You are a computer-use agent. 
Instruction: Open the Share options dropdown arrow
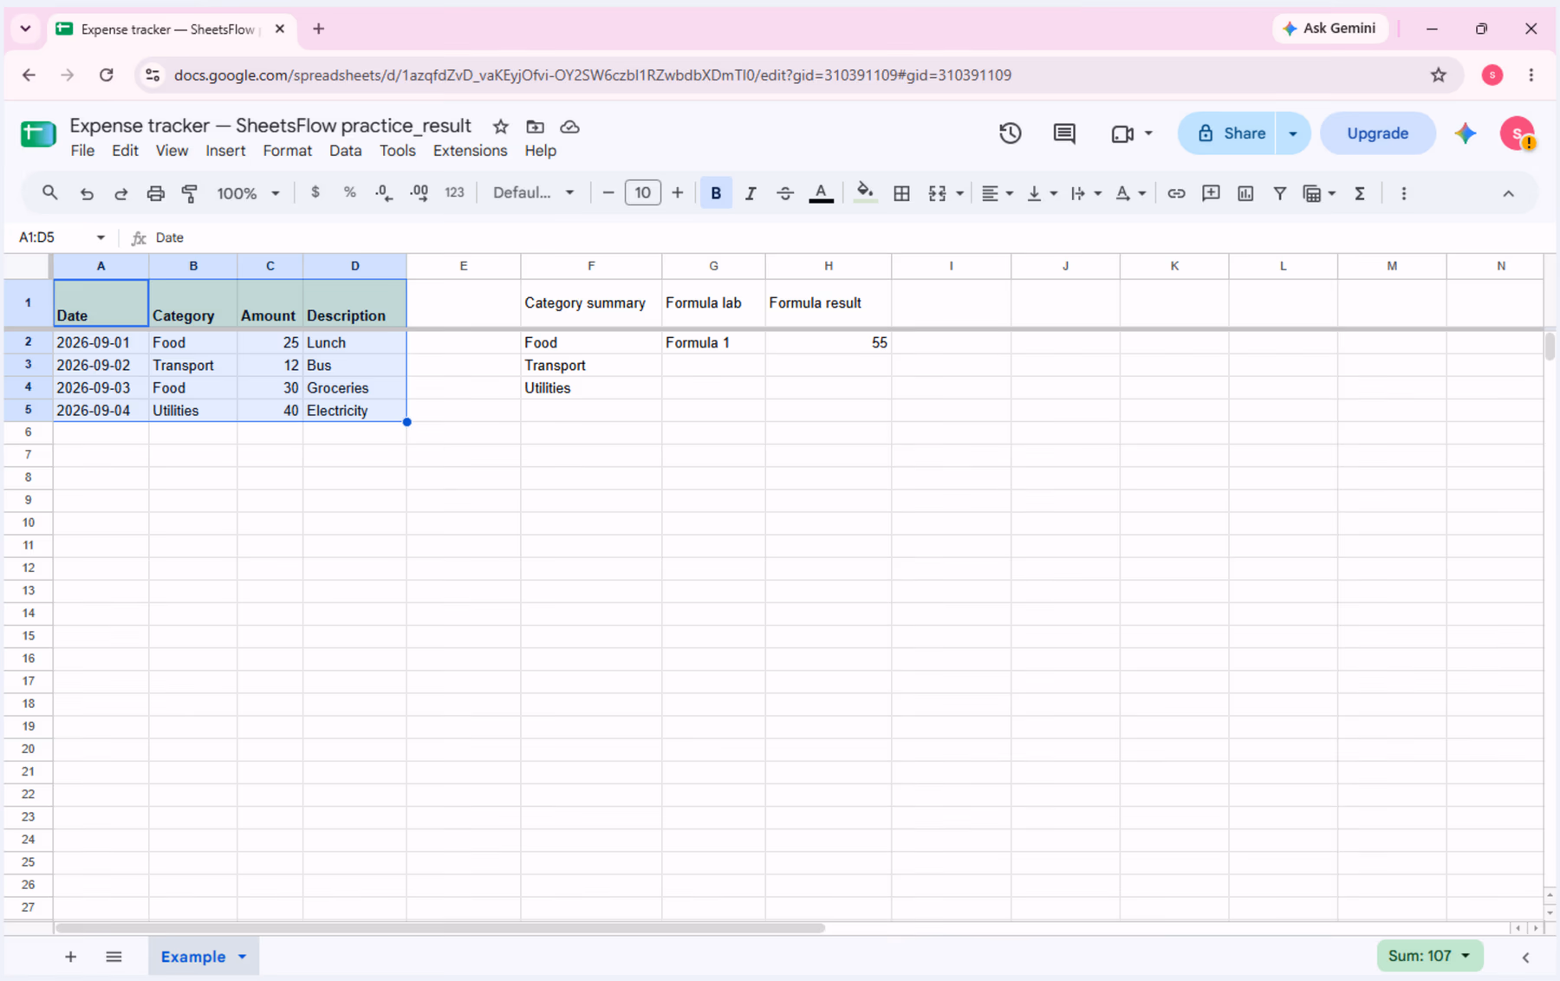tap(1292, 133)
